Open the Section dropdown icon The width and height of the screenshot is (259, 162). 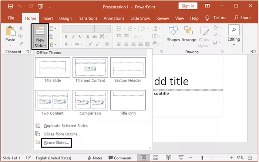[x=53, y=44]
